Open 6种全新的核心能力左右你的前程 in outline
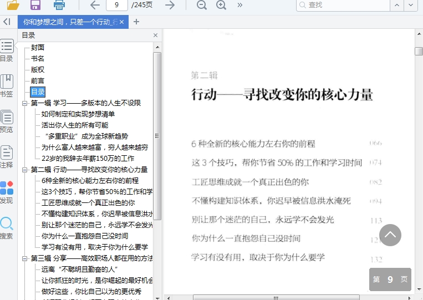This screenshot has height=300, width=423. click(x=90, y=181)
